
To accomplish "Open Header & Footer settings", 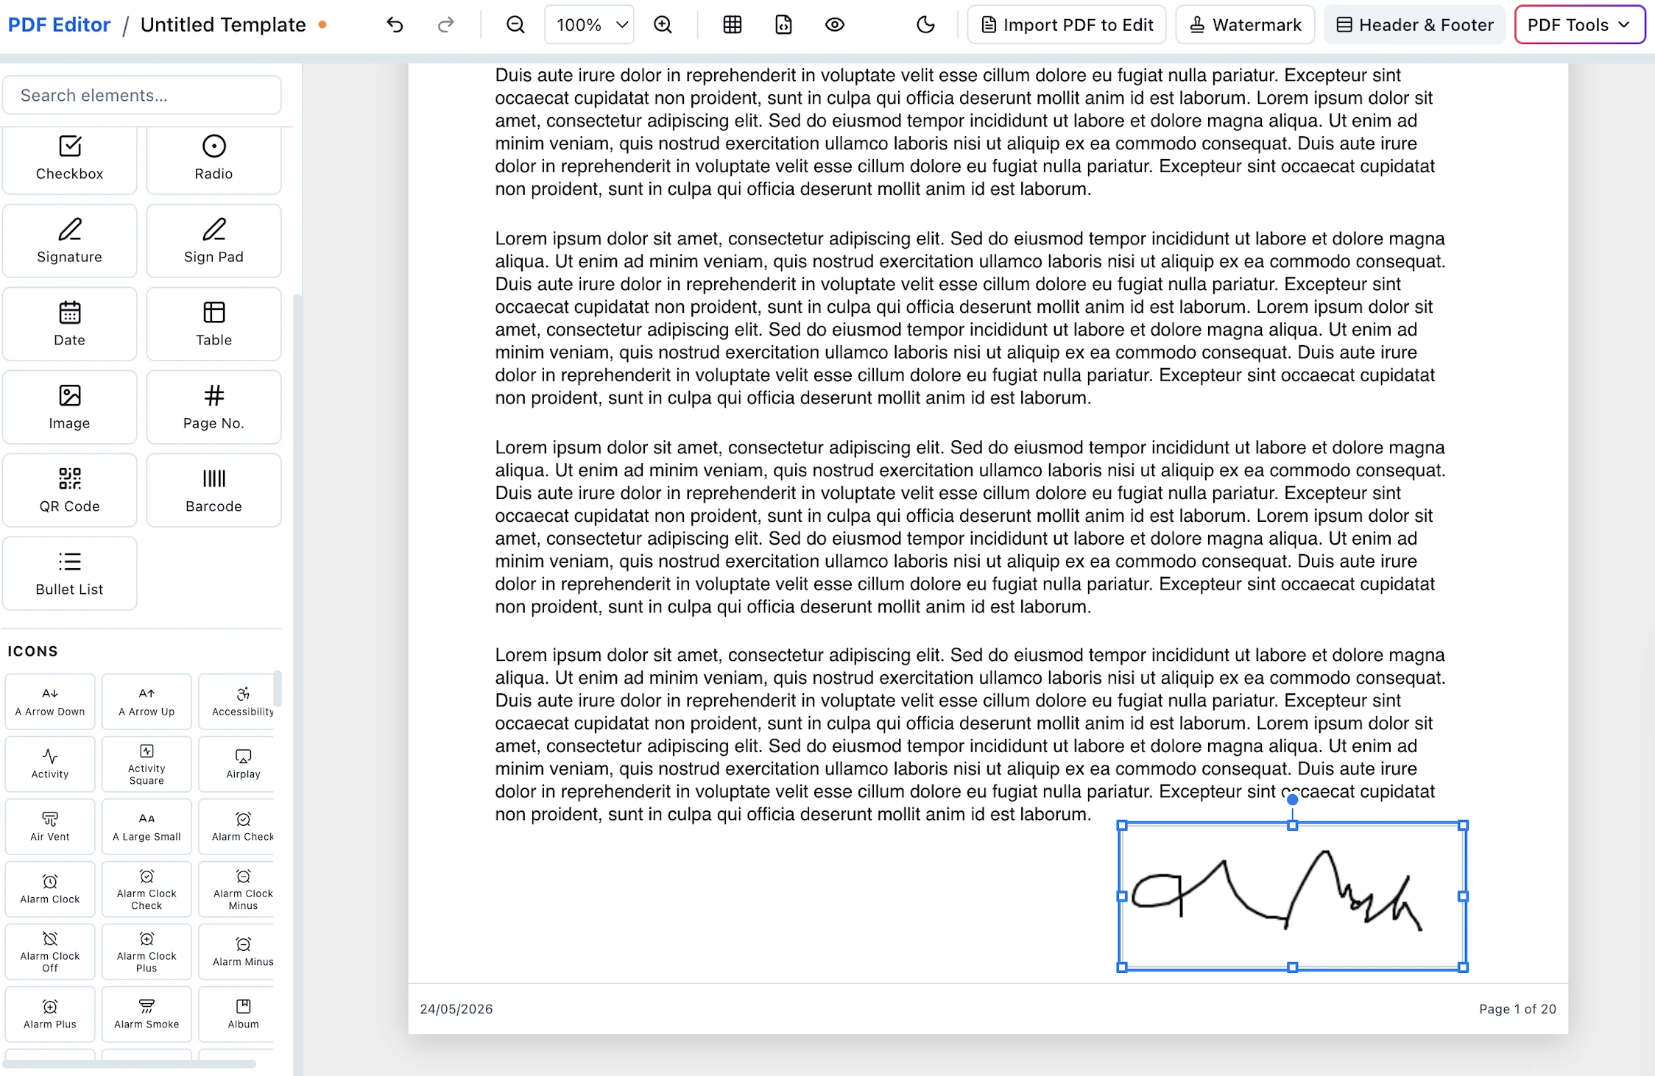I will point(1414,25).
